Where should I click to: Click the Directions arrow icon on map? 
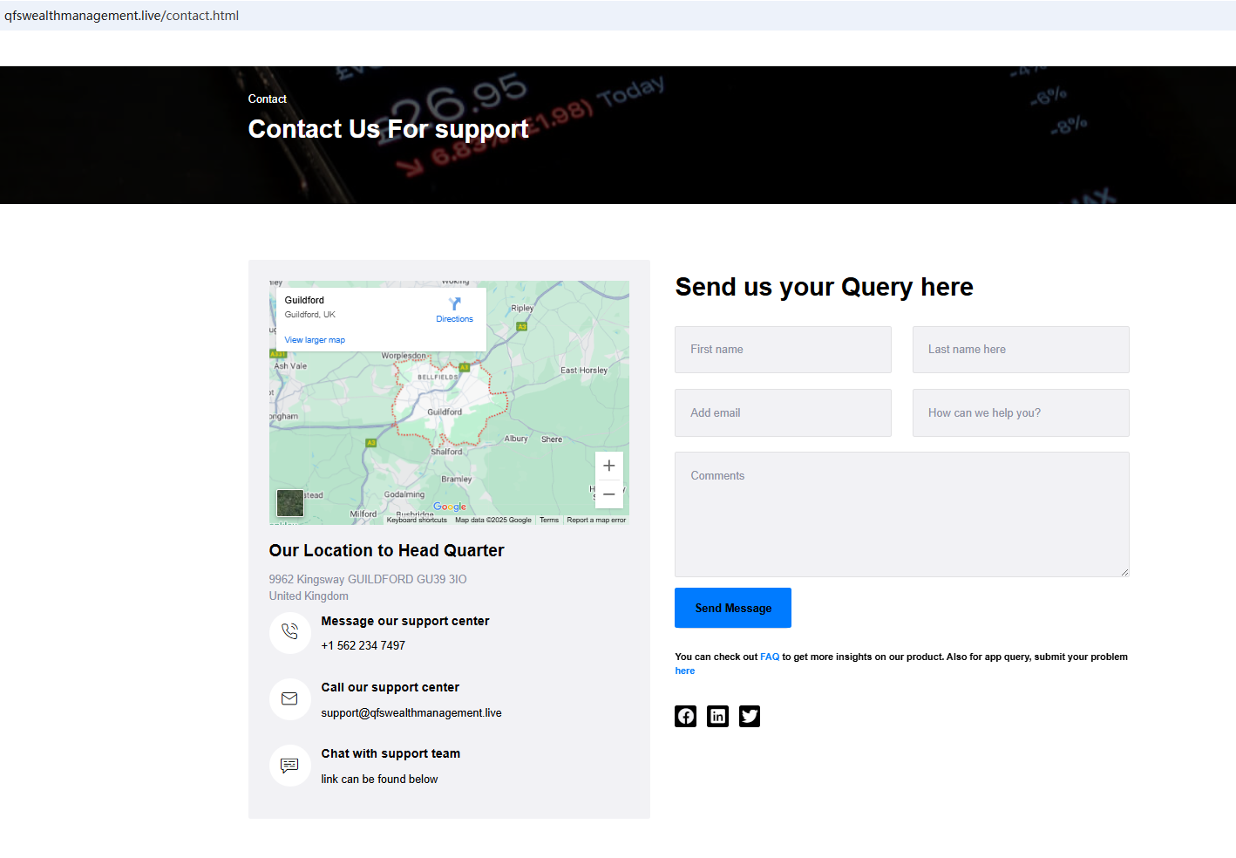(455, 303)
